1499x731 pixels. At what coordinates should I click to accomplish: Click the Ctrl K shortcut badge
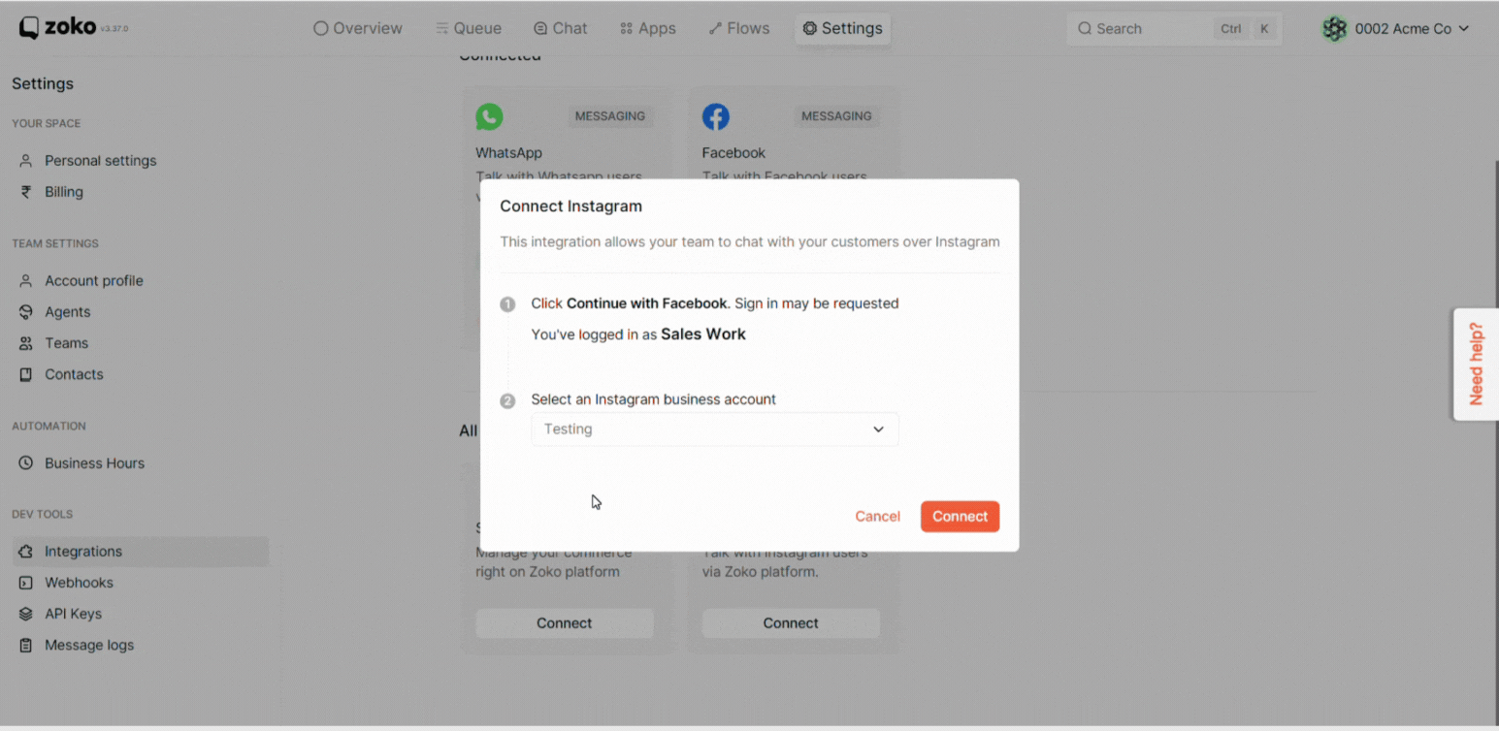pos(1245,29)
